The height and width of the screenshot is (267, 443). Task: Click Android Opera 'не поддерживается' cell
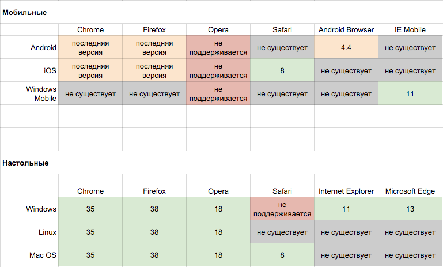(218, 47)
